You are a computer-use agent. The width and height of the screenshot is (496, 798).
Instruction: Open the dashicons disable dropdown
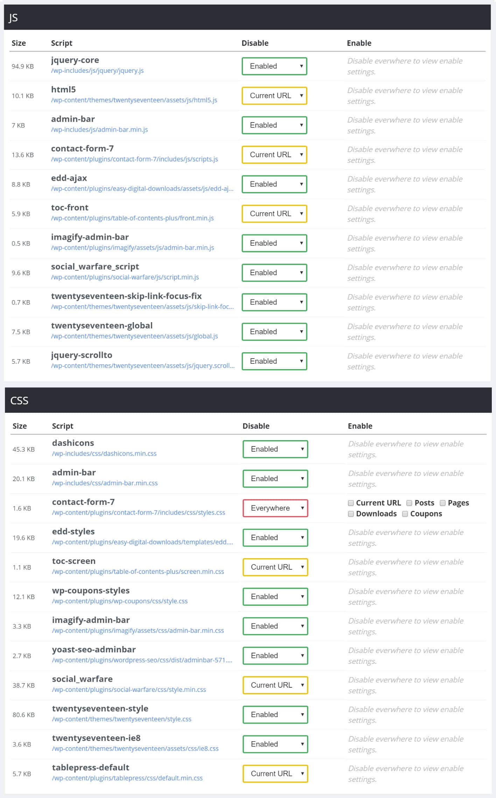[275, 449]
